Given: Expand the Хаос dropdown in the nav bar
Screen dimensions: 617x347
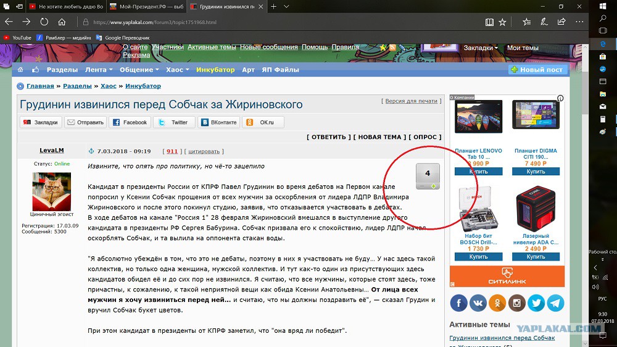Looking at the screenshot, I should pyautogui.click(x=178, y=70).
